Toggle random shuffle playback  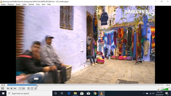pyautogui.click(x=36, y=89)
